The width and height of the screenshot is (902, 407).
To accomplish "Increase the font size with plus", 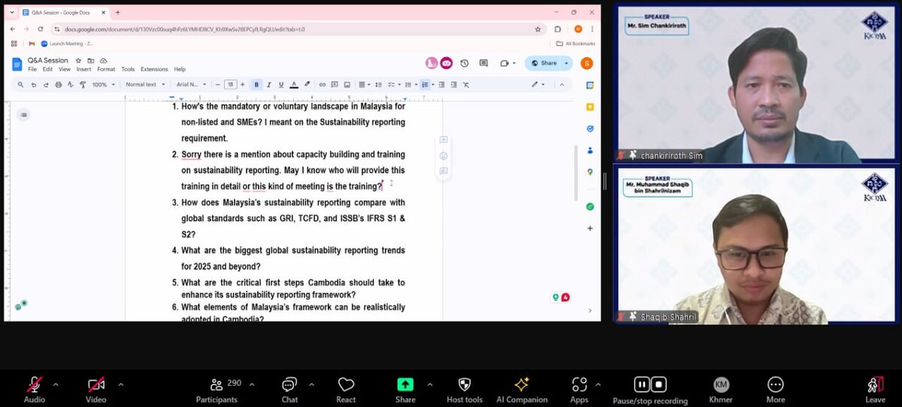I will pyautogui.click(x=243, y=85).
